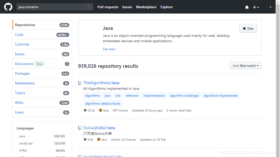
Task: Open Marketplace in the top navigation
Action: click(146, 7)
